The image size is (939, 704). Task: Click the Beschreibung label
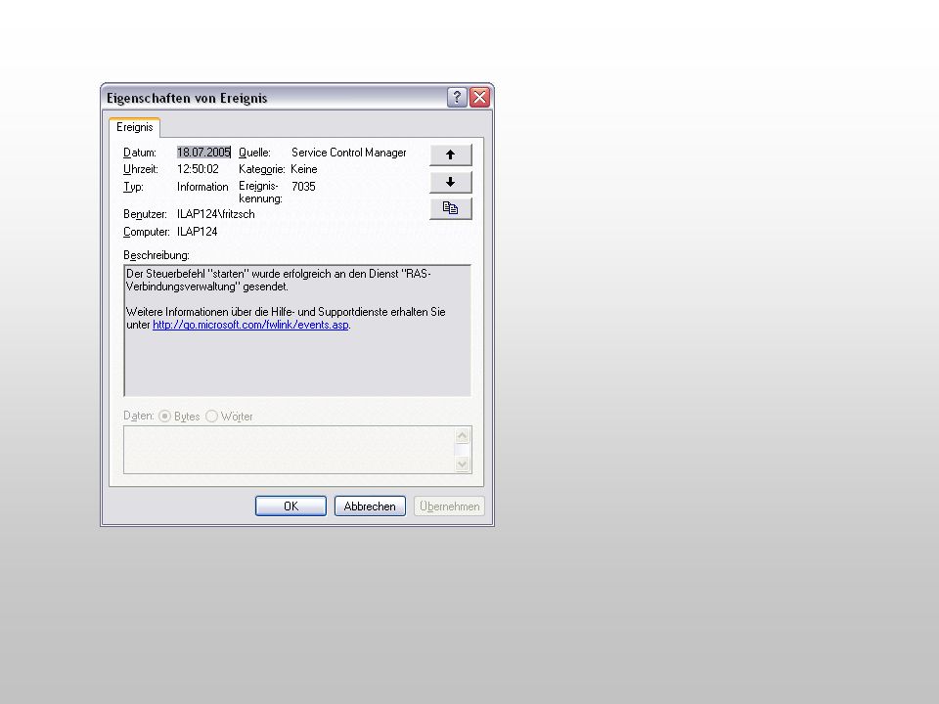click(x=156, y=255)
